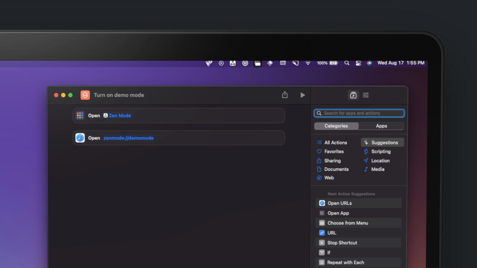Click the share icon in title bar
Image resolution: width=477 pixels, height=268 pixels.
click(x=285, y=95)
